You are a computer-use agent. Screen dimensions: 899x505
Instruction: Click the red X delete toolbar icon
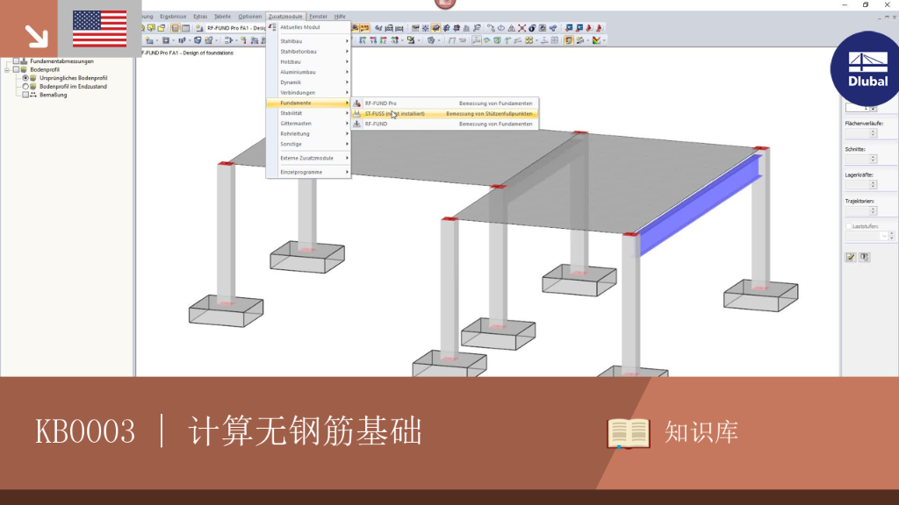click(521, 28)
